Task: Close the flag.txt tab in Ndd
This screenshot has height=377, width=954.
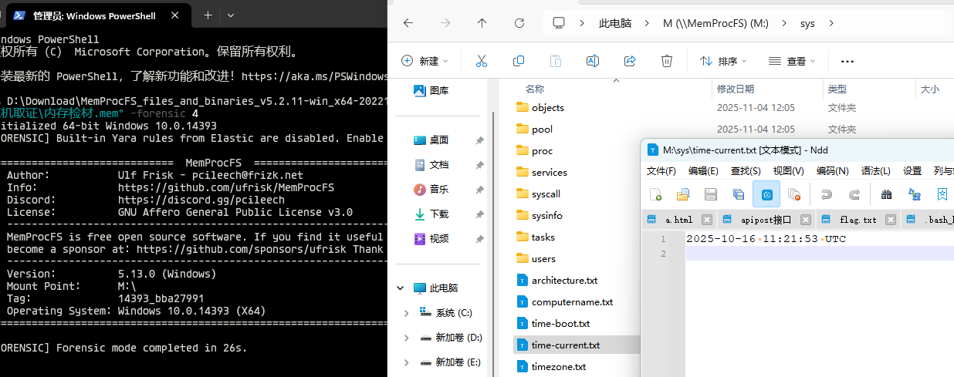Action: coord(891,220)
